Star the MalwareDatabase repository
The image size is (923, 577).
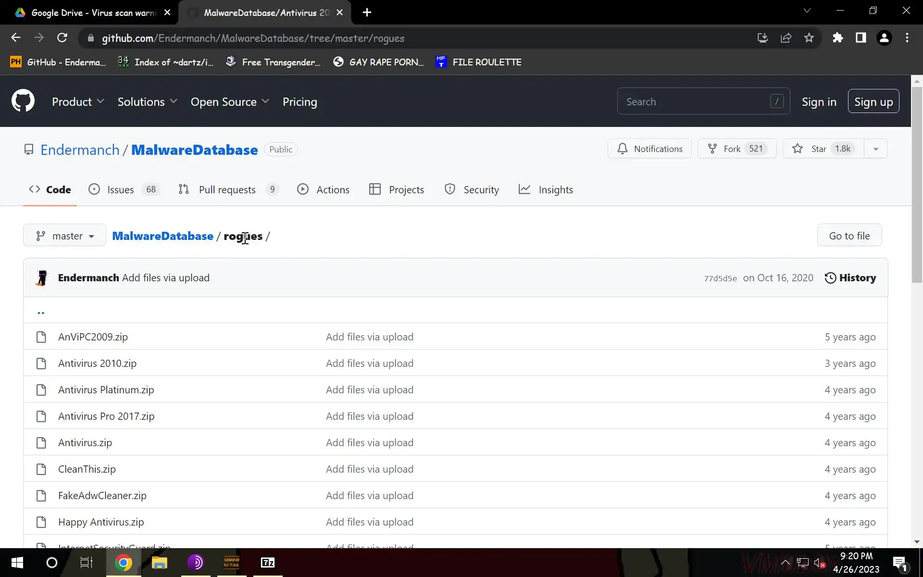(823, 149)
